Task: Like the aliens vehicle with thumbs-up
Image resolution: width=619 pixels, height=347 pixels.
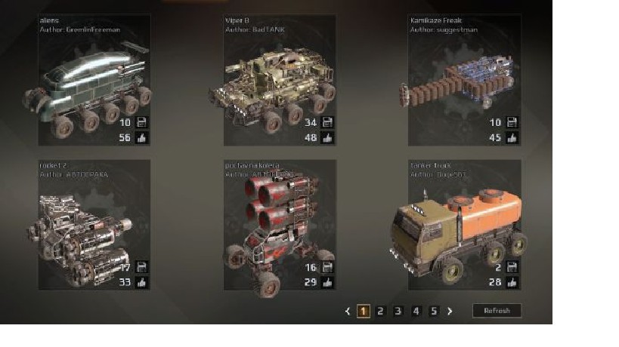Action: [141, 138]
